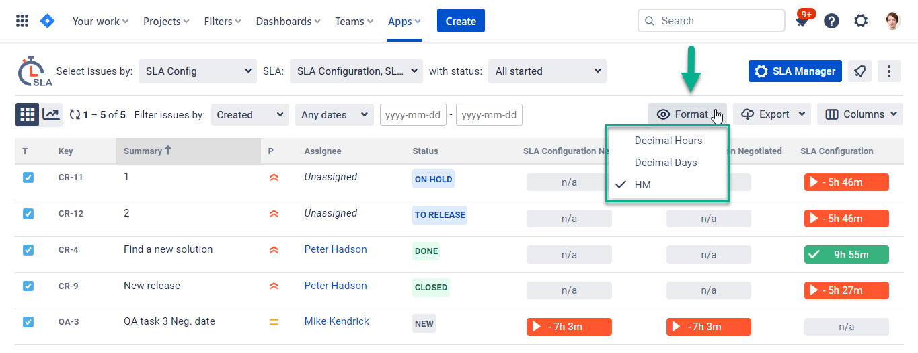This screenshot has height=353, width=918.
Task: Open the All started status dropdown
Action: point(547,71)
